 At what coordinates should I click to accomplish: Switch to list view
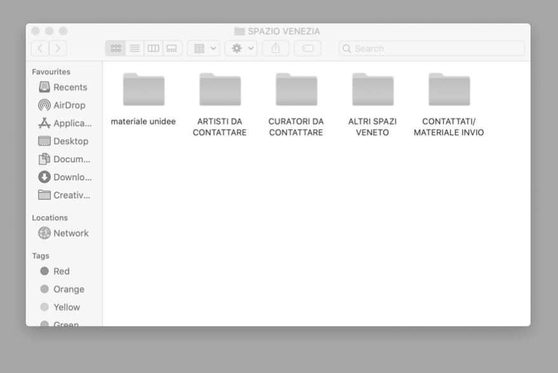pyautogui.click(x=135, y=48)
